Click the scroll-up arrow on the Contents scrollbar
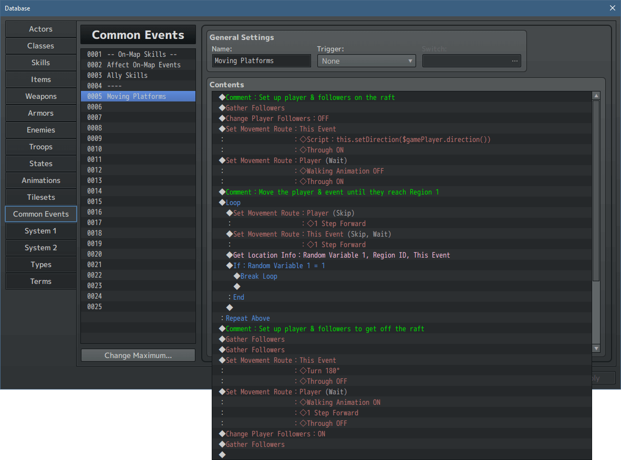Viewport: 621px width, 460px height. [596, 95]
